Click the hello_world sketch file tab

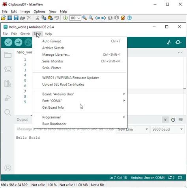(x=24, y=52)
